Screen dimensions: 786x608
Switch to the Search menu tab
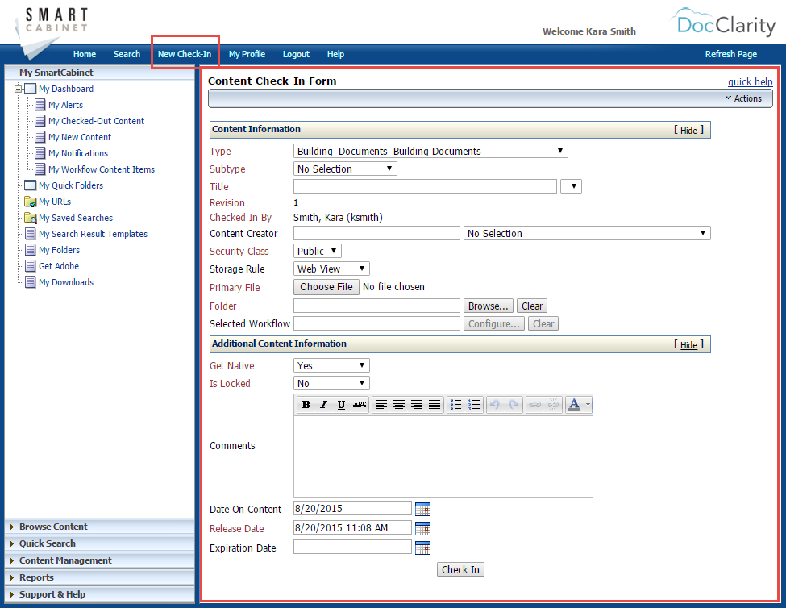(127, 53)
